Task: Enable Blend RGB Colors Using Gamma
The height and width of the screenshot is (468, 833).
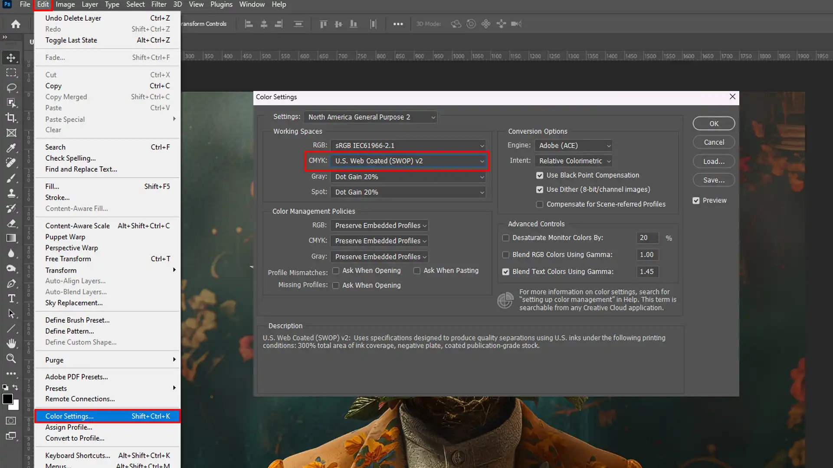Action: 505,255
